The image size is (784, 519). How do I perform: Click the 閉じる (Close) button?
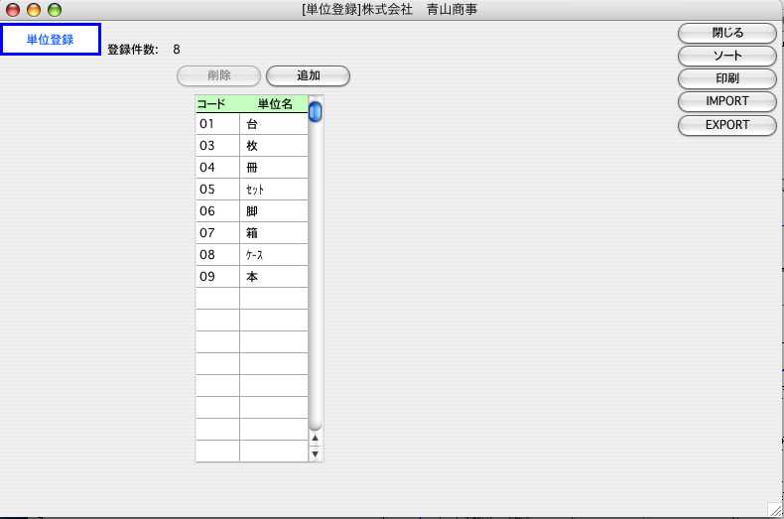[x=726, y=33]
